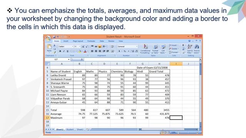Open the Delete cells dropdown
The height and width of the screenshot is (138, 246).
coord(173,49)
